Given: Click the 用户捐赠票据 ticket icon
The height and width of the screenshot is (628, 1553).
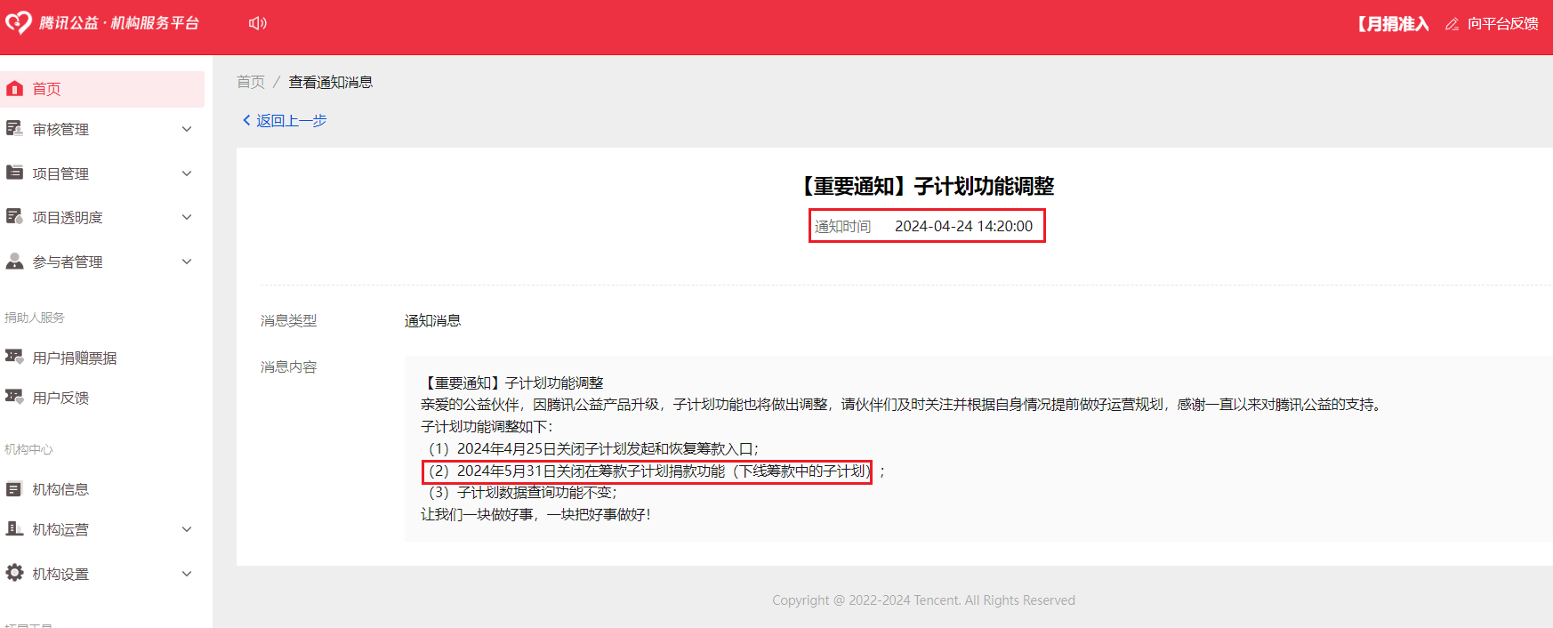Looking at the screenshot, I should point(14,358).
